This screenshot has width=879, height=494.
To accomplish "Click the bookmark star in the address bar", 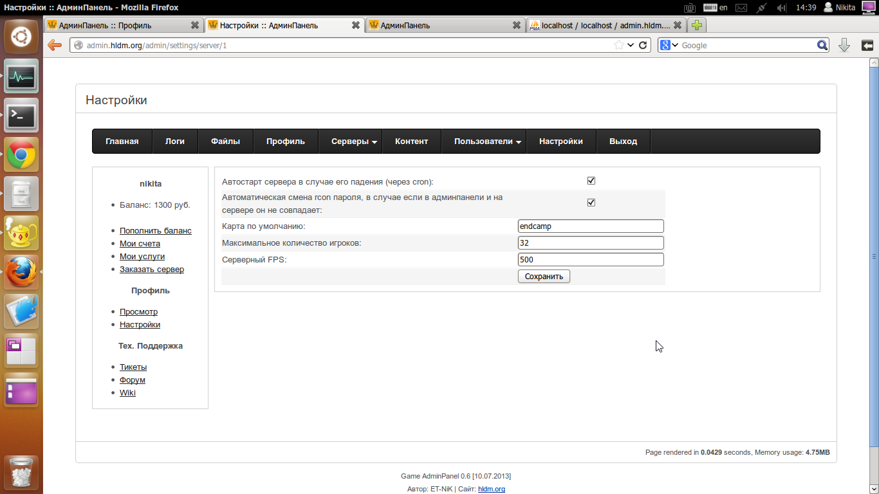I will point(618,45).
